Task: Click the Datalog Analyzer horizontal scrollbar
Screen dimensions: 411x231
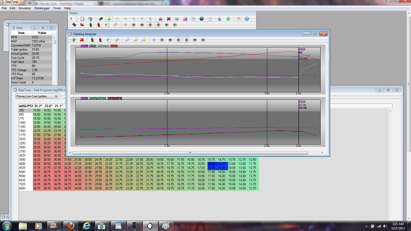Action: point(189,153)
